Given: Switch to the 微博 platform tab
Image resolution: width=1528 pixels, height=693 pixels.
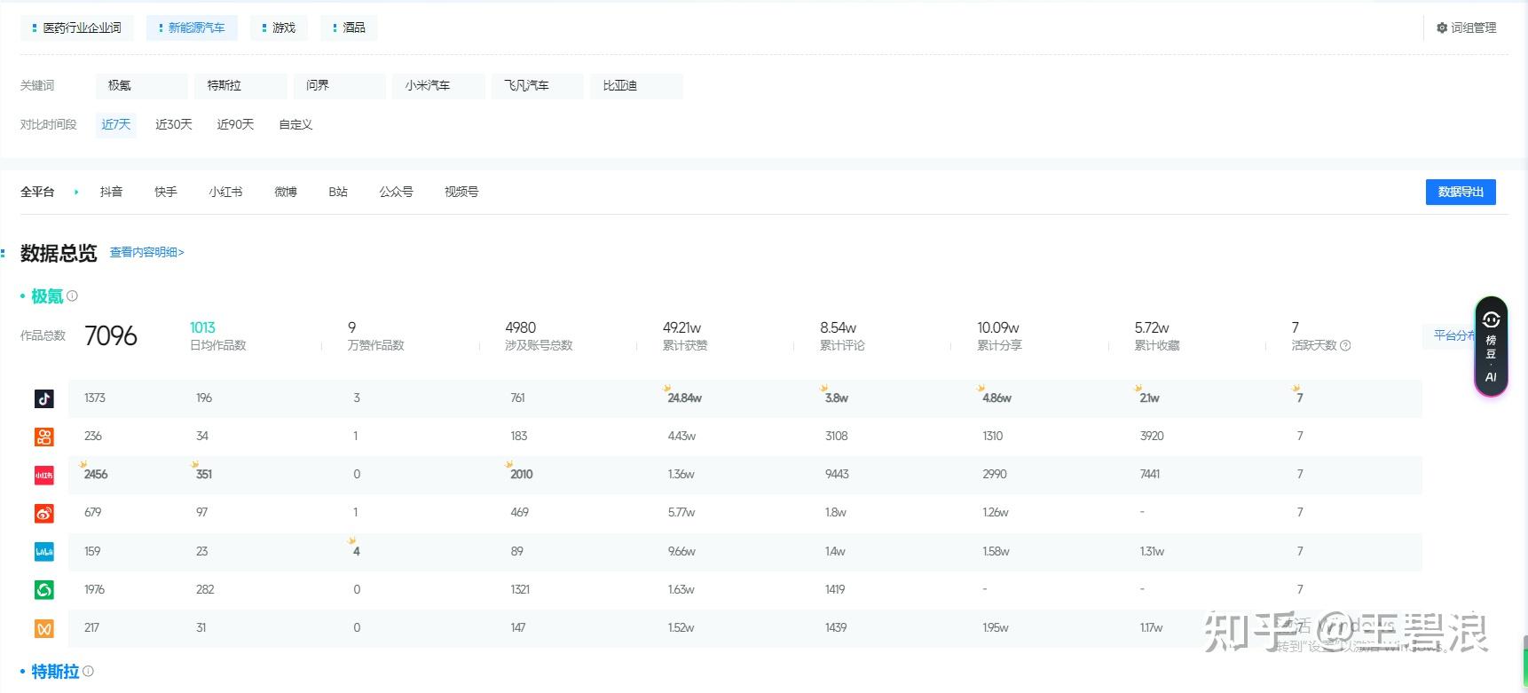Looking at the screenshot, I should tap(286, 192).
